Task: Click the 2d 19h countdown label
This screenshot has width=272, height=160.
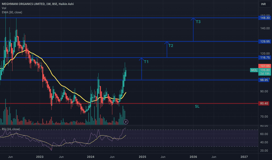Action: coord(265,74)
